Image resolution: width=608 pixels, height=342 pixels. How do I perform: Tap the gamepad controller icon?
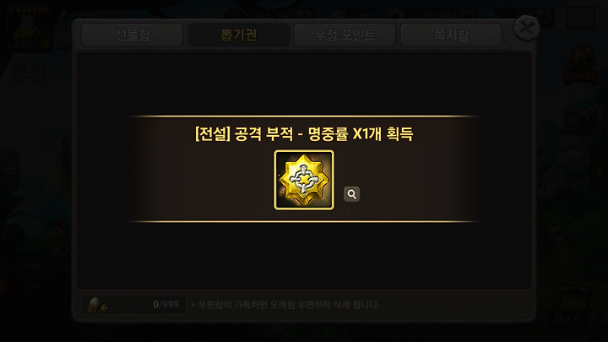[x=29, y=73]
